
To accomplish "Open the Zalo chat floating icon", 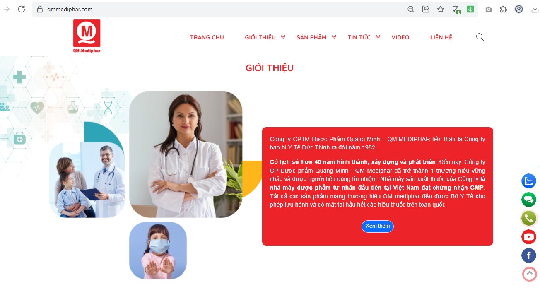I will [x=528, y=181].
